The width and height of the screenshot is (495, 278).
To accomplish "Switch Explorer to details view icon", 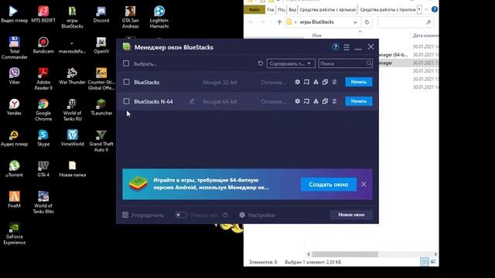I will pos(425,262).
